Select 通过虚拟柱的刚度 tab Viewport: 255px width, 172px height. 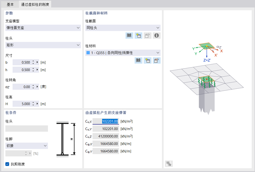[x=35, y=4]
